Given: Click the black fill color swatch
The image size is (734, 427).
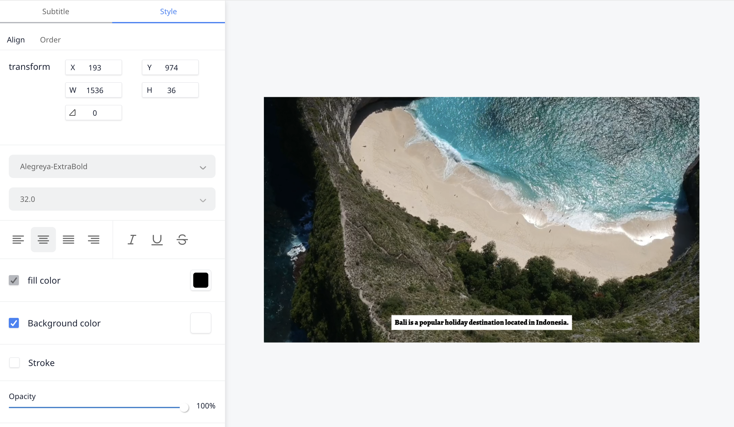Looking at the screenshot, I should [x=200, y=280].
